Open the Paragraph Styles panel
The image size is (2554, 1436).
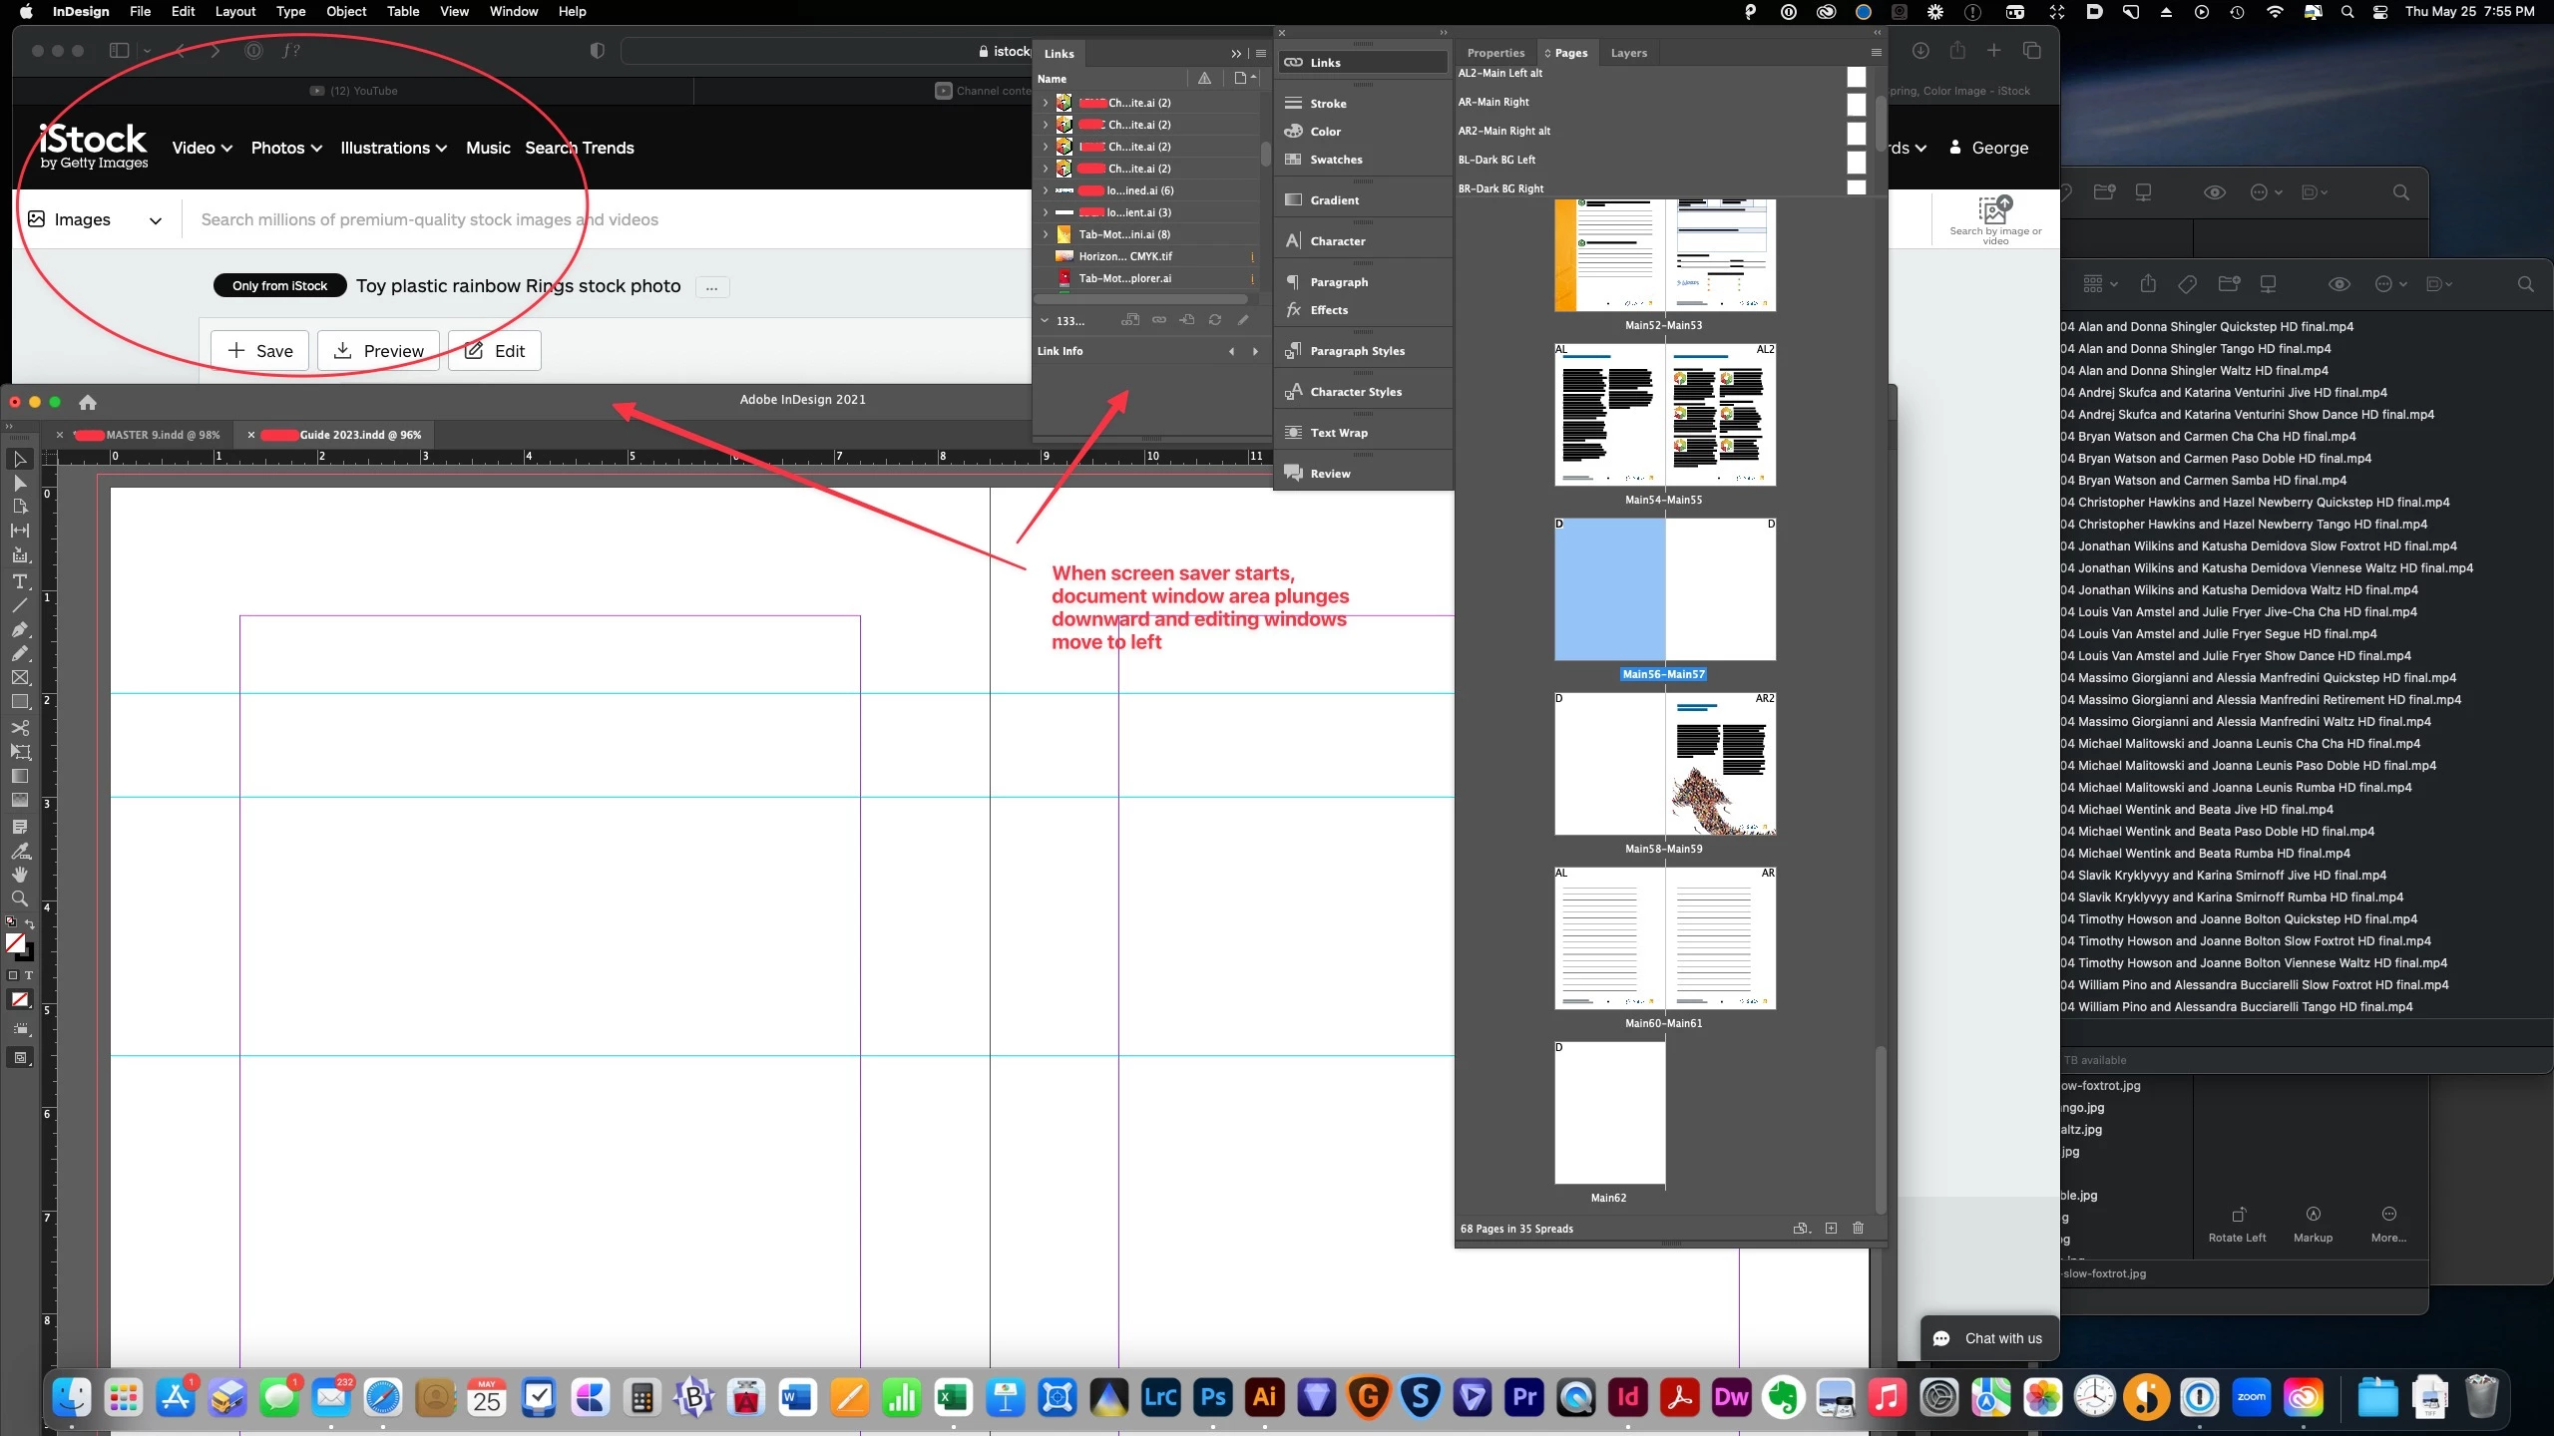pyautogui.click(x=1356, y=351)
